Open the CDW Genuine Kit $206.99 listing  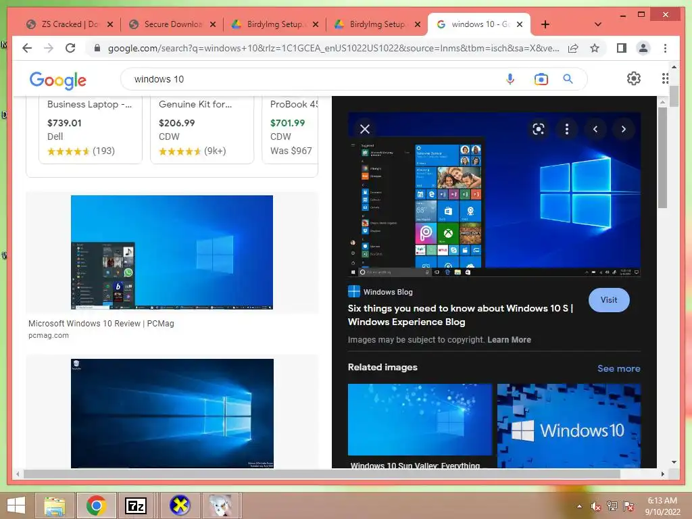tap(202, 129)
